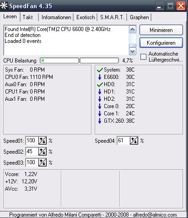The height and width of the screenshot is (218, 188).
Task: Click the Core 0 temperature value 20C
Action: click(x=130, y=106)
